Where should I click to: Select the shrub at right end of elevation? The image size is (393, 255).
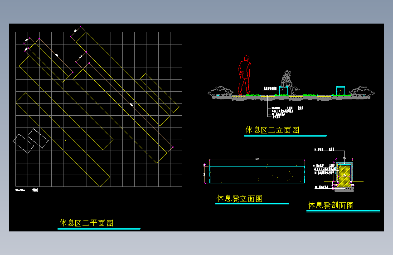tap(362, 91)
